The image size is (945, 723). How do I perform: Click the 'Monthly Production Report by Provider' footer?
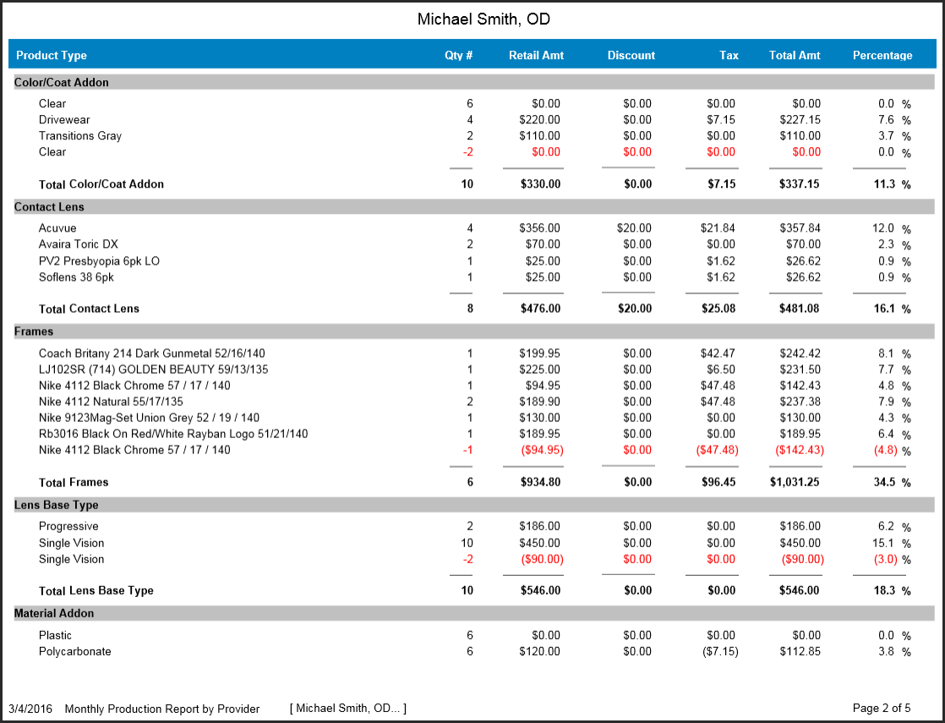pos(162,709)
